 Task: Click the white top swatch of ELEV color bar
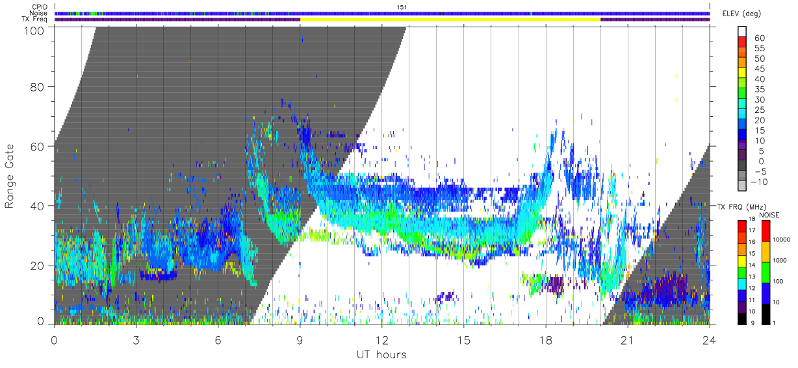coord(742,32)
